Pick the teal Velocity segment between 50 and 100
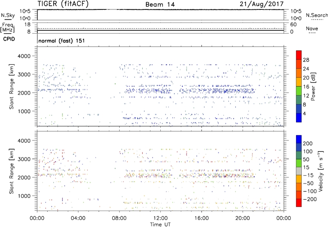Screen dimensions: 328x227 pyautogui.click(x=299, y=155)
